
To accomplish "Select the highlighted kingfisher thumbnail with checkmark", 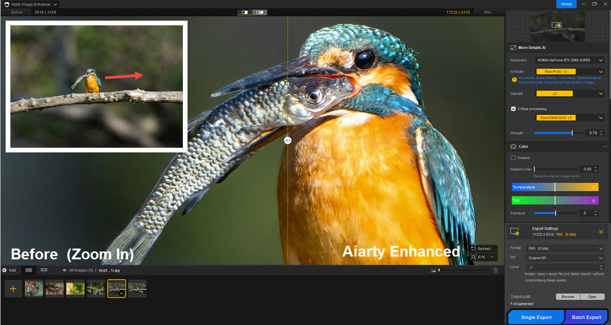I will [x=116, y=288].
